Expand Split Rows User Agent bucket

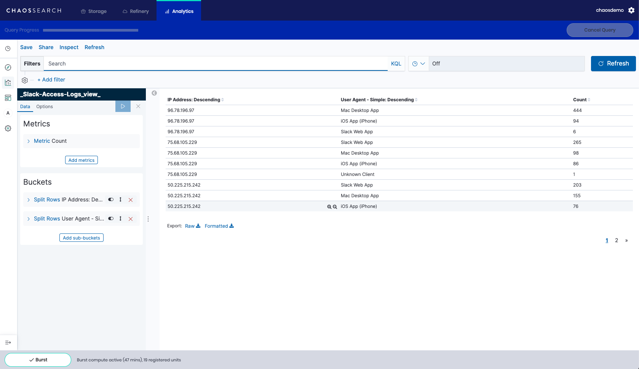tap(28, 219)
